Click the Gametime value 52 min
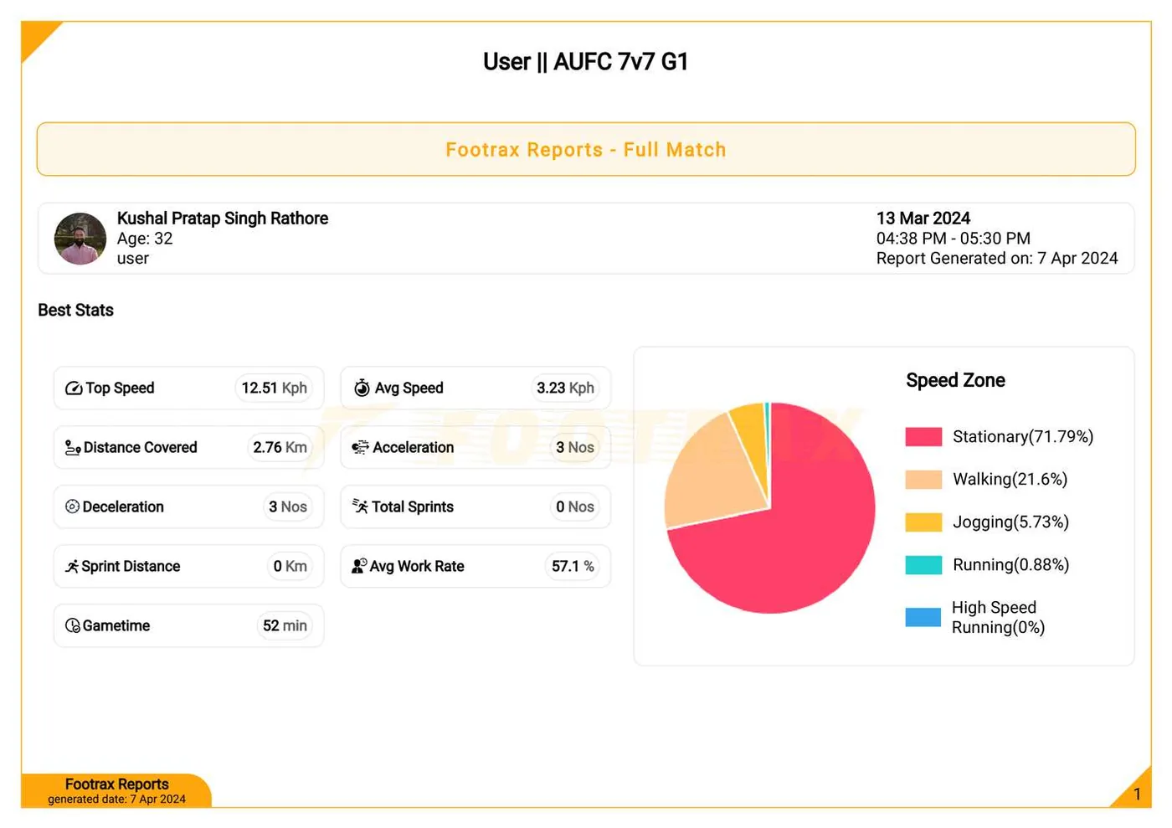This screenshot has width=1172, height=828. point(285,626)
